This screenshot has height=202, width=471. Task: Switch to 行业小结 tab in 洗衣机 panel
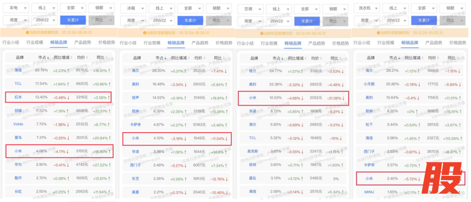[362, 43]
